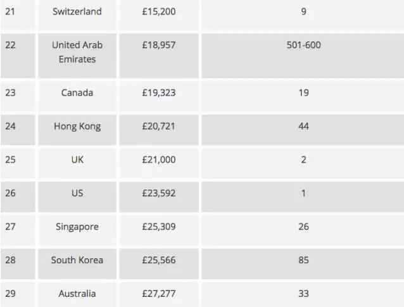The width and height of the screenshot is (404, 307).
Task: Select the US country cell
Action: 77,197
